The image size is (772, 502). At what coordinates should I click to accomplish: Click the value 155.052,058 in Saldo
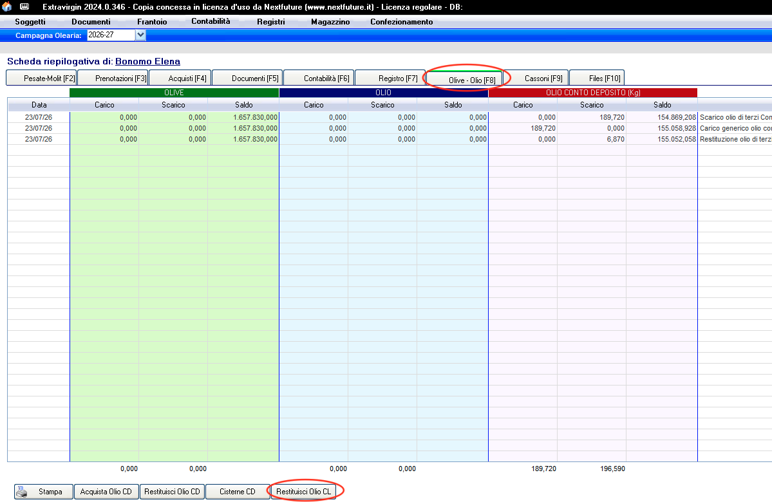pyautogui.click(x=677, y=139)
